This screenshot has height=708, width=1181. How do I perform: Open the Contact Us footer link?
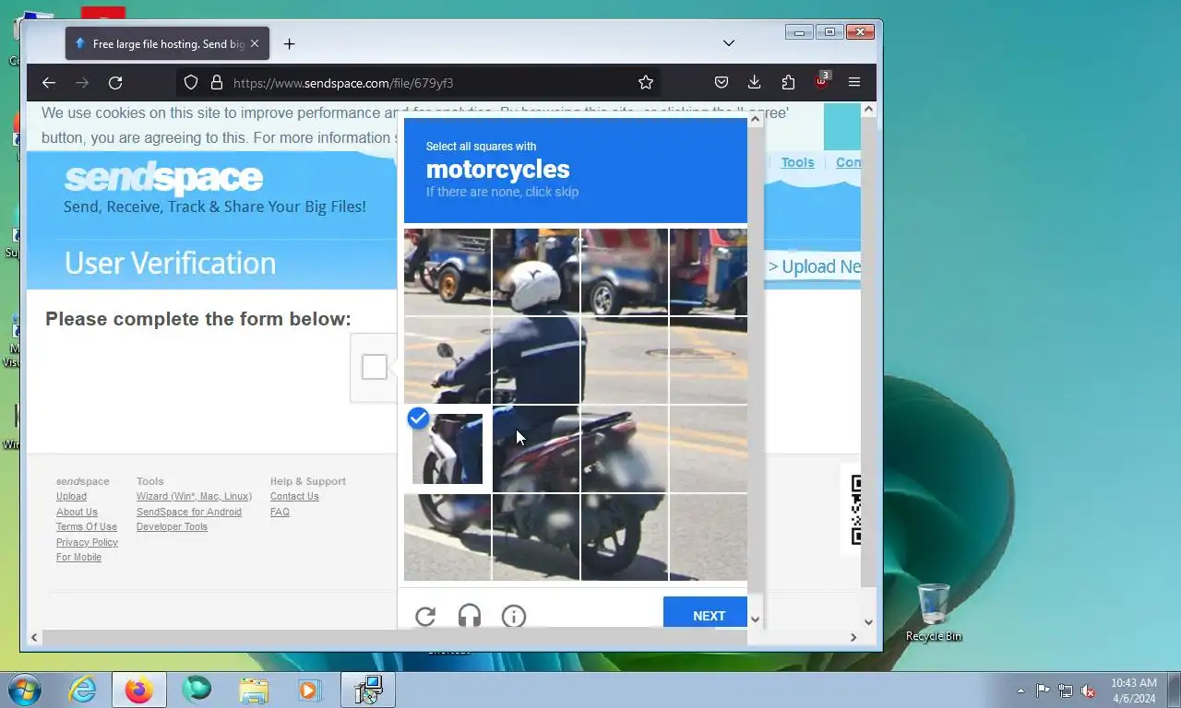(x=294, y=496)
